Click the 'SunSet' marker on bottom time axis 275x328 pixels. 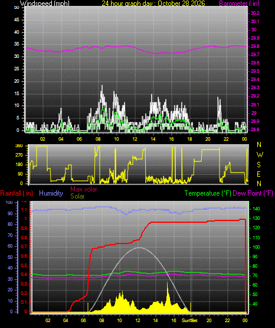pyautogui.click(x=189, y=320)
